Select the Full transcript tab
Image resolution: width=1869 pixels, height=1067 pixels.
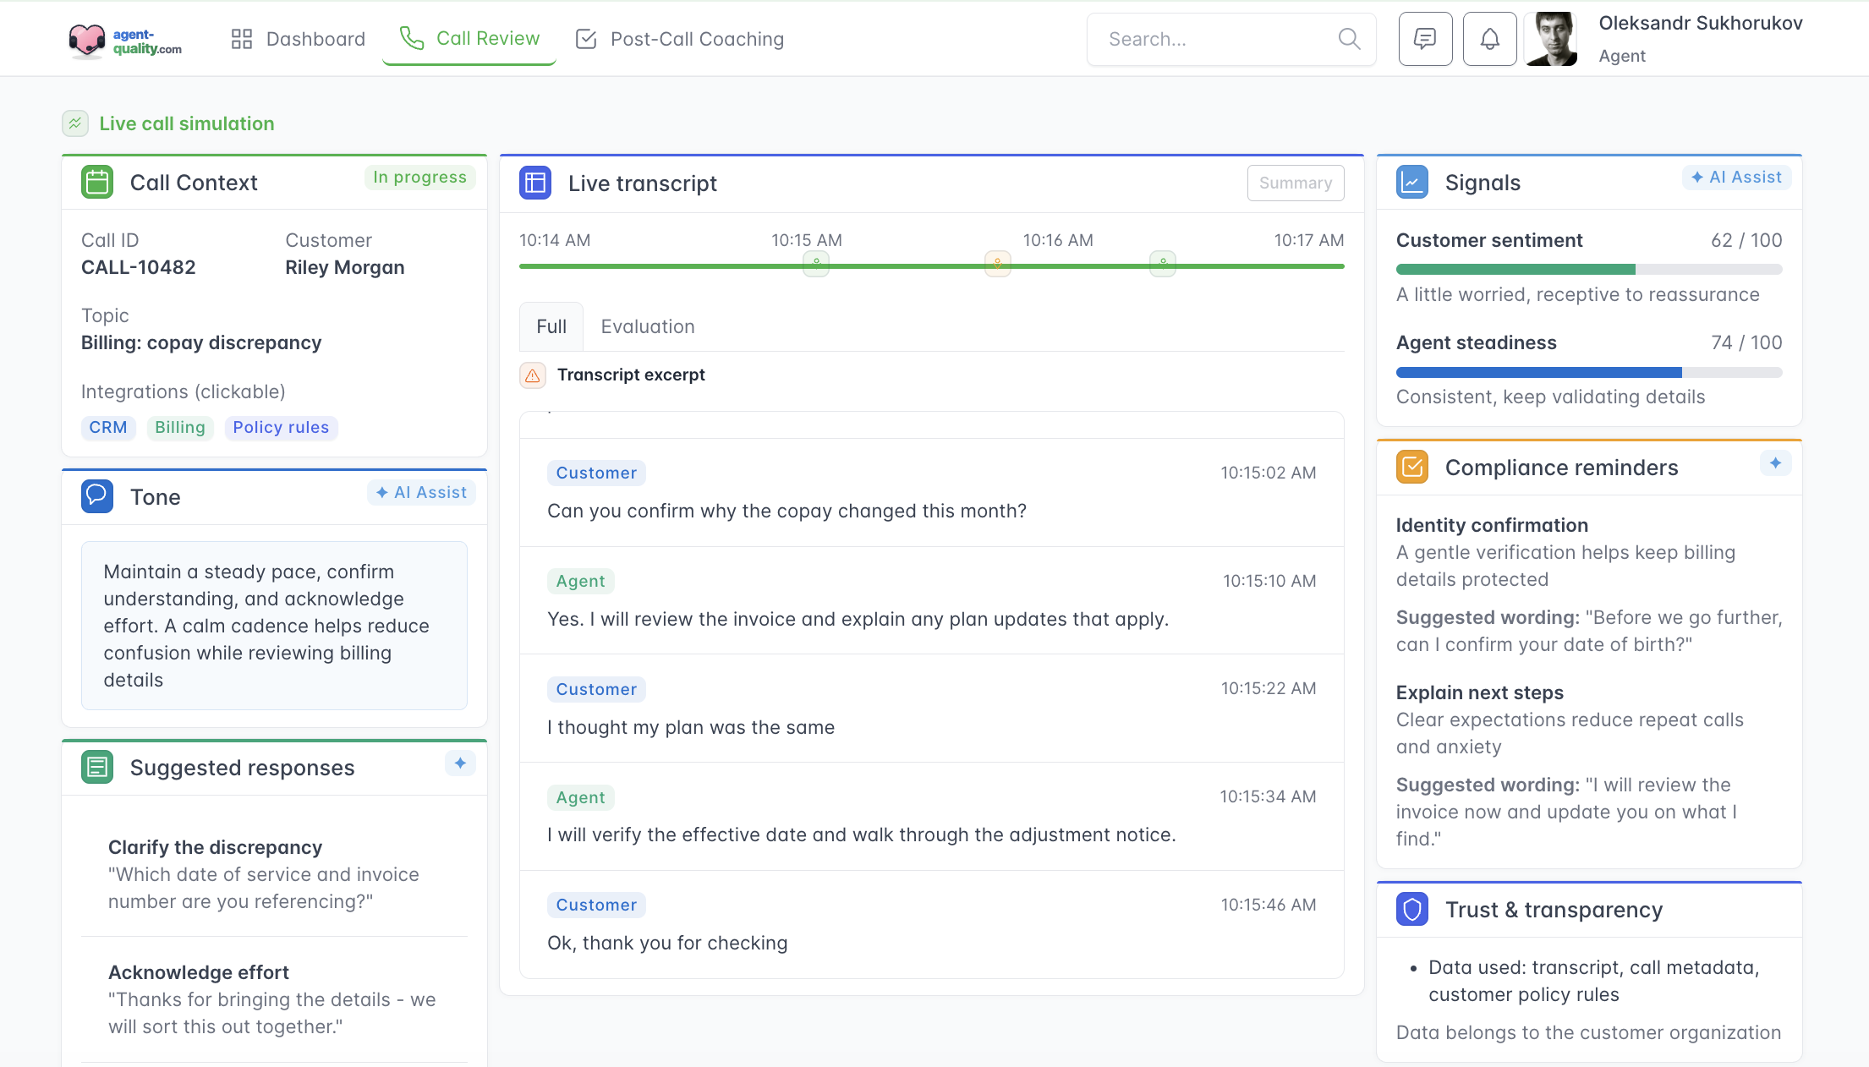(551, 326)
